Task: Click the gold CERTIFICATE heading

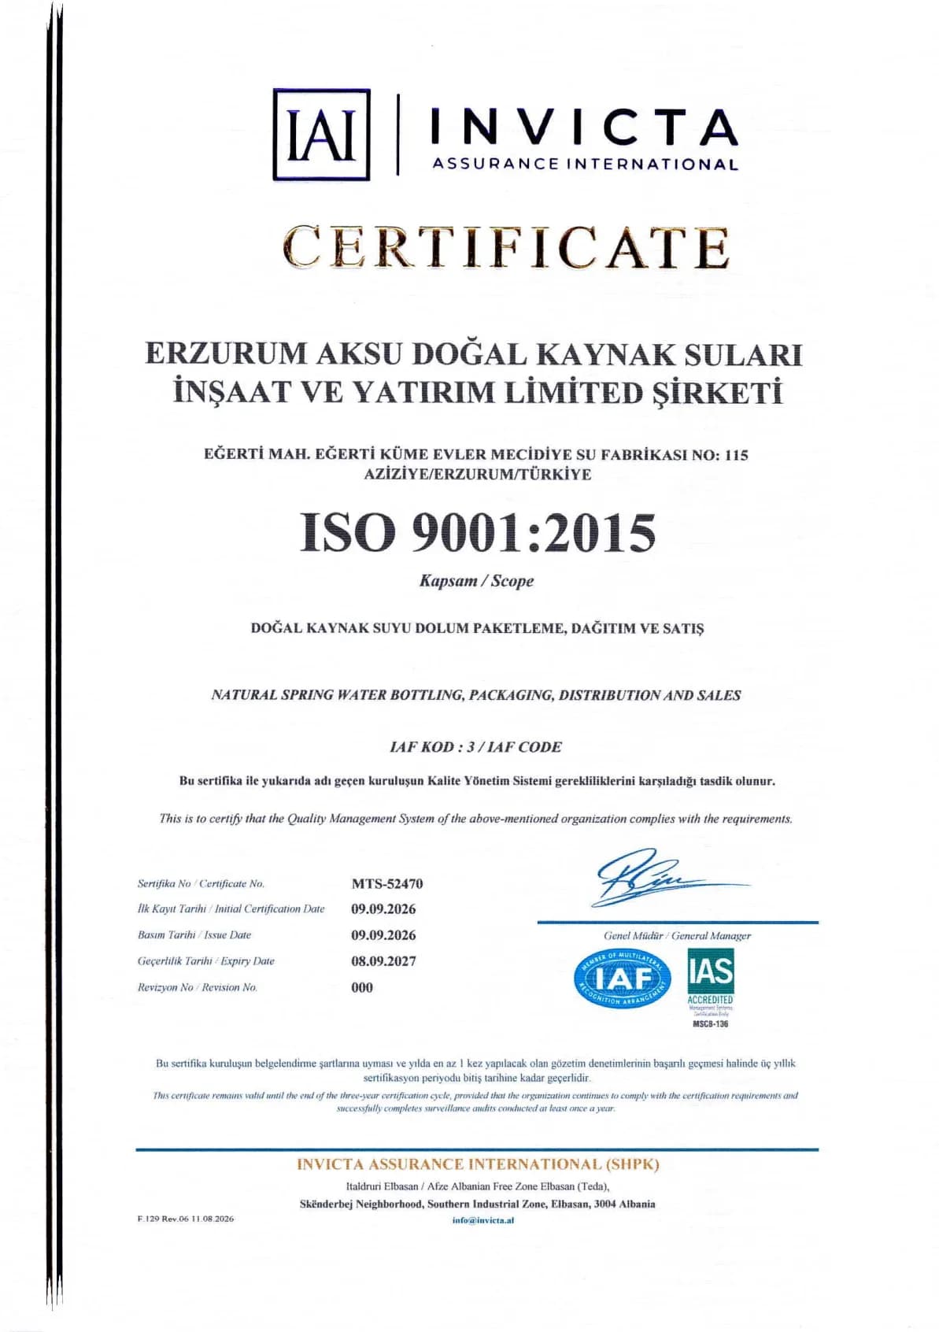Action: click(506, 247)
